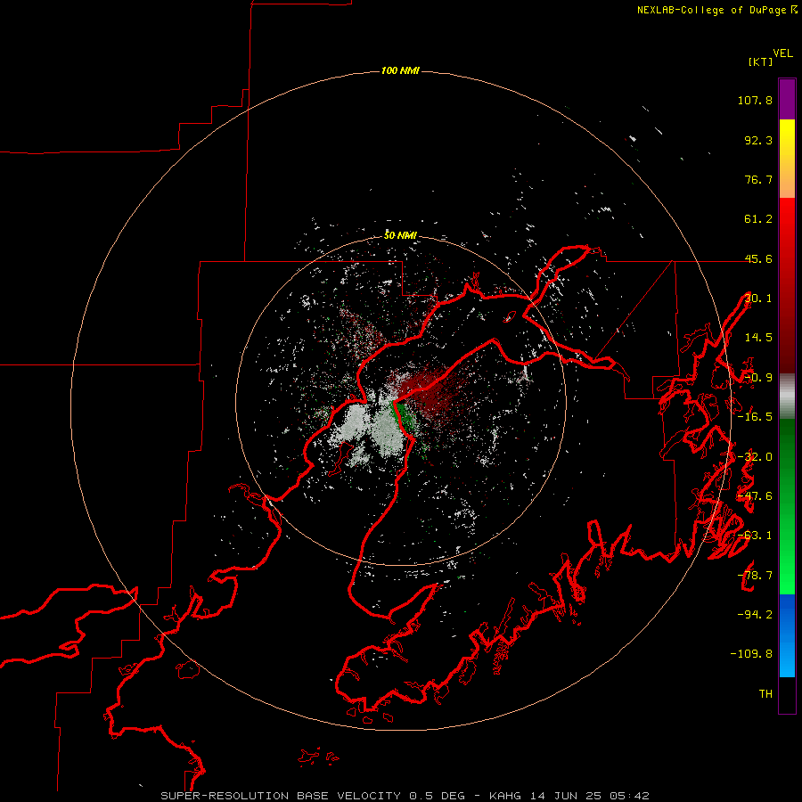The image size is (802, 802).
Task: Select the -16.5 legend value
Action: pos(755,417)
